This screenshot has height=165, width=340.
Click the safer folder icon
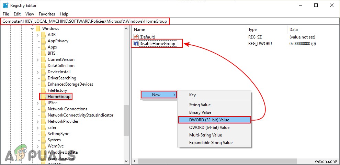44,128
